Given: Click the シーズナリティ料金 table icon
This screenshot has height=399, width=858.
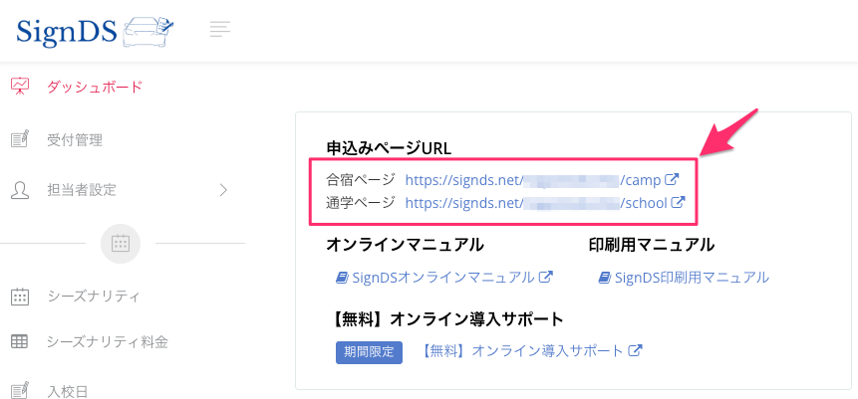Looking at the screenshot, I should tap(19, 342).
